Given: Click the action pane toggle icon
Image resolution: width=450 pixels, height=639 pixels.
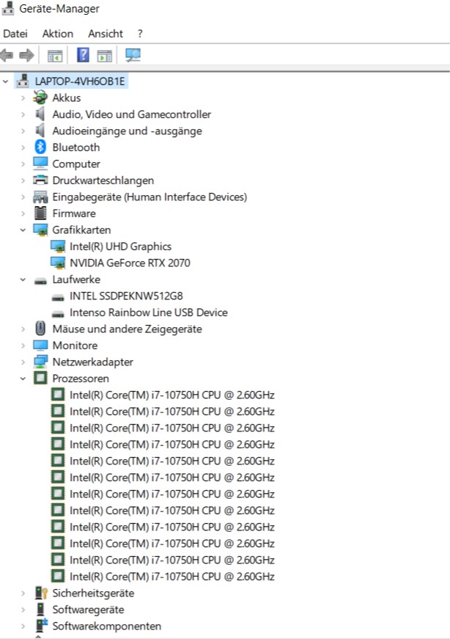Looking at the screenshot, I should click(x=105, y=56).
